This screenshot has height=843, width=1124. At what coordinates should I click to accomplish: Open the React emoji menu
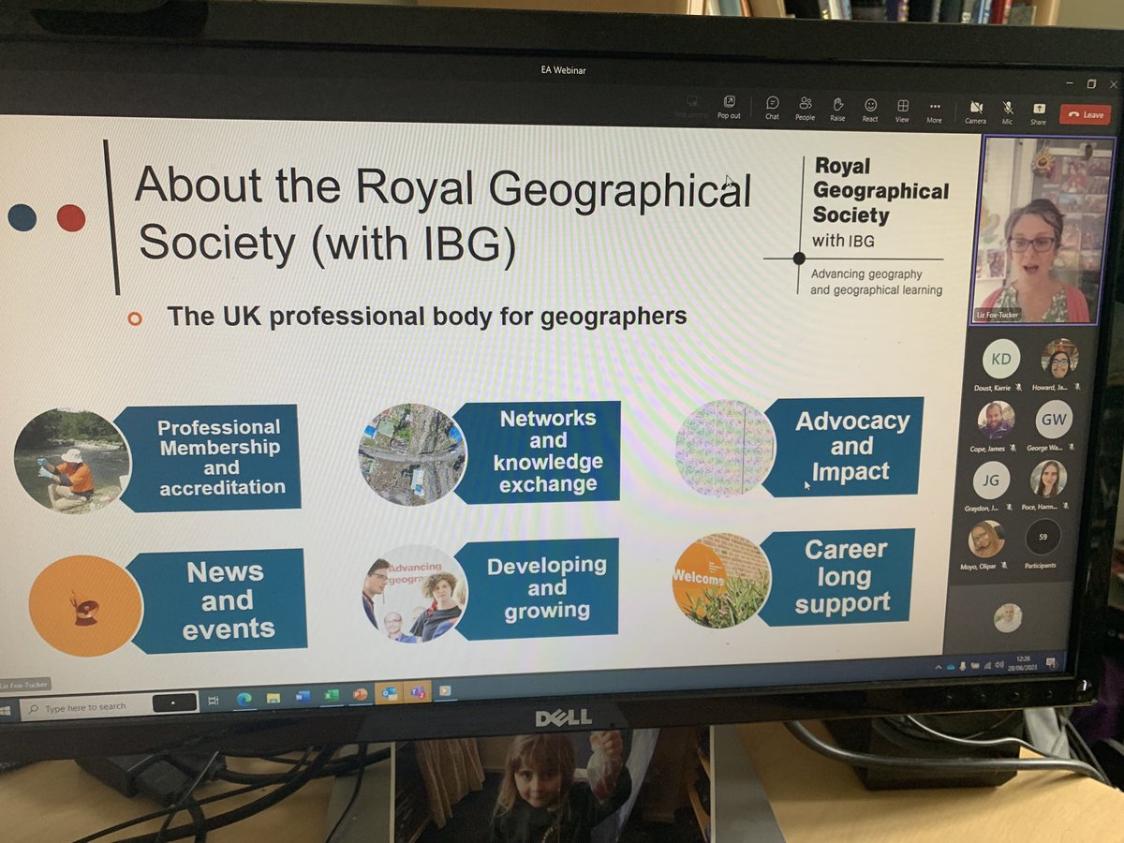[870, 110]
